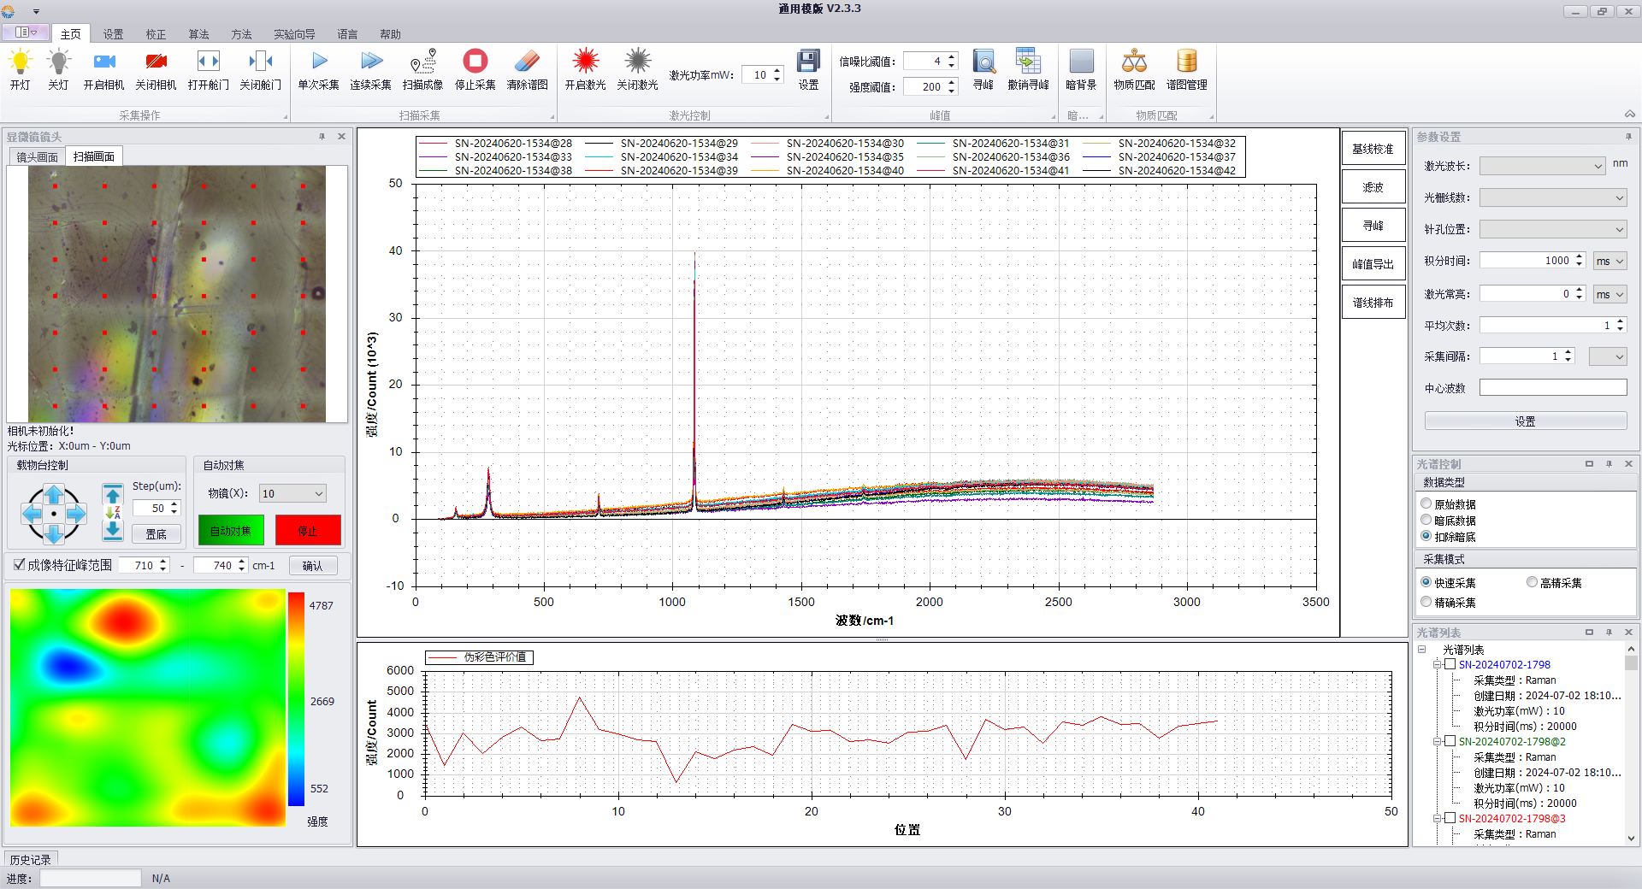This screenshot has height=889, width=1642.
Task: Open the 校正 ribbon tab
Action: pyautogui.click(x=156, y=34)
